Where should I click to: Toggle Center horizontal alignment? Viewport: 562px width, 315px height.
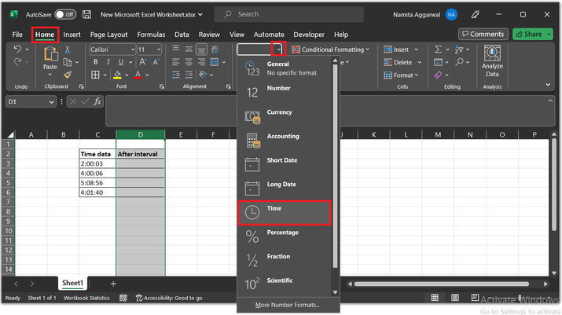(189, 62)
